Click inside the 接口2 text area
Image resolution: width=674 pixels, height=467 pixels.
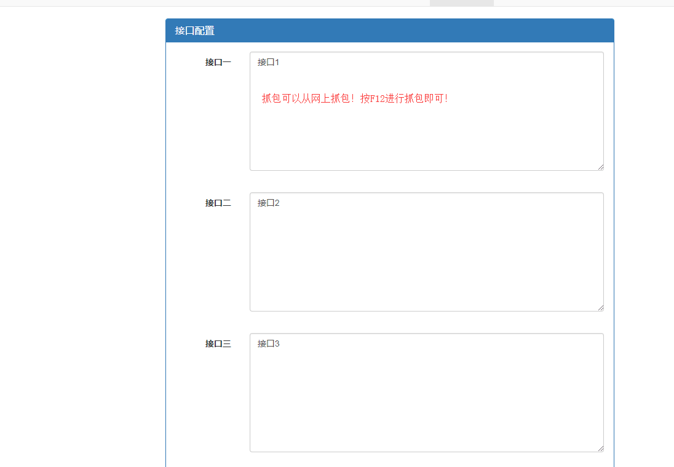pos(427,258)
